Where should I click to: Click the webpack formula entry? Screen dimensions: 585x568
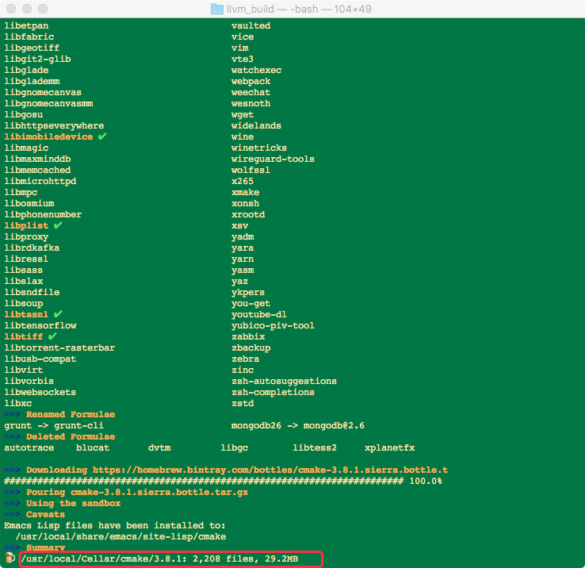[x=250, y=82]
